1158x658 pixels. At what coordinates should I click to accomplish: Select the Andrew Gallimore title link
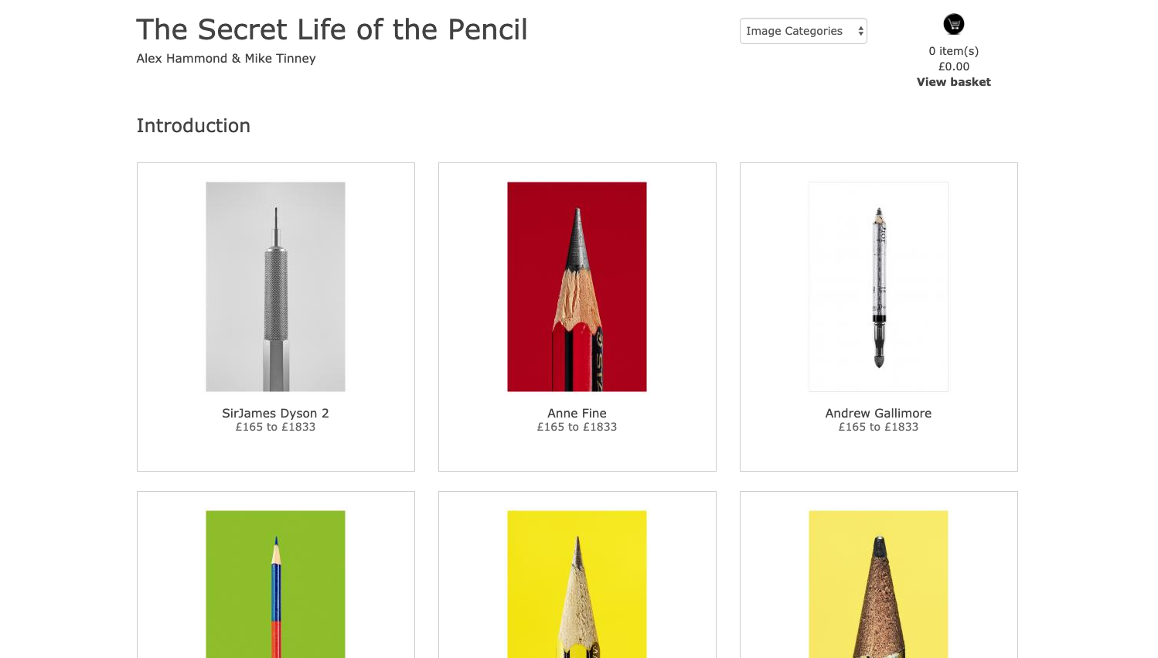pyautogui.click(x=878, y=414)
